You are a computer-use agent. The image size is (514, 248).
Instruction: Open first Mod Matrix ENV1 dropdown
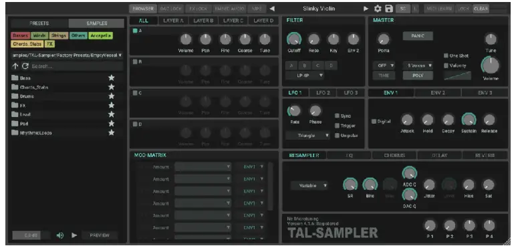[250, 166]
